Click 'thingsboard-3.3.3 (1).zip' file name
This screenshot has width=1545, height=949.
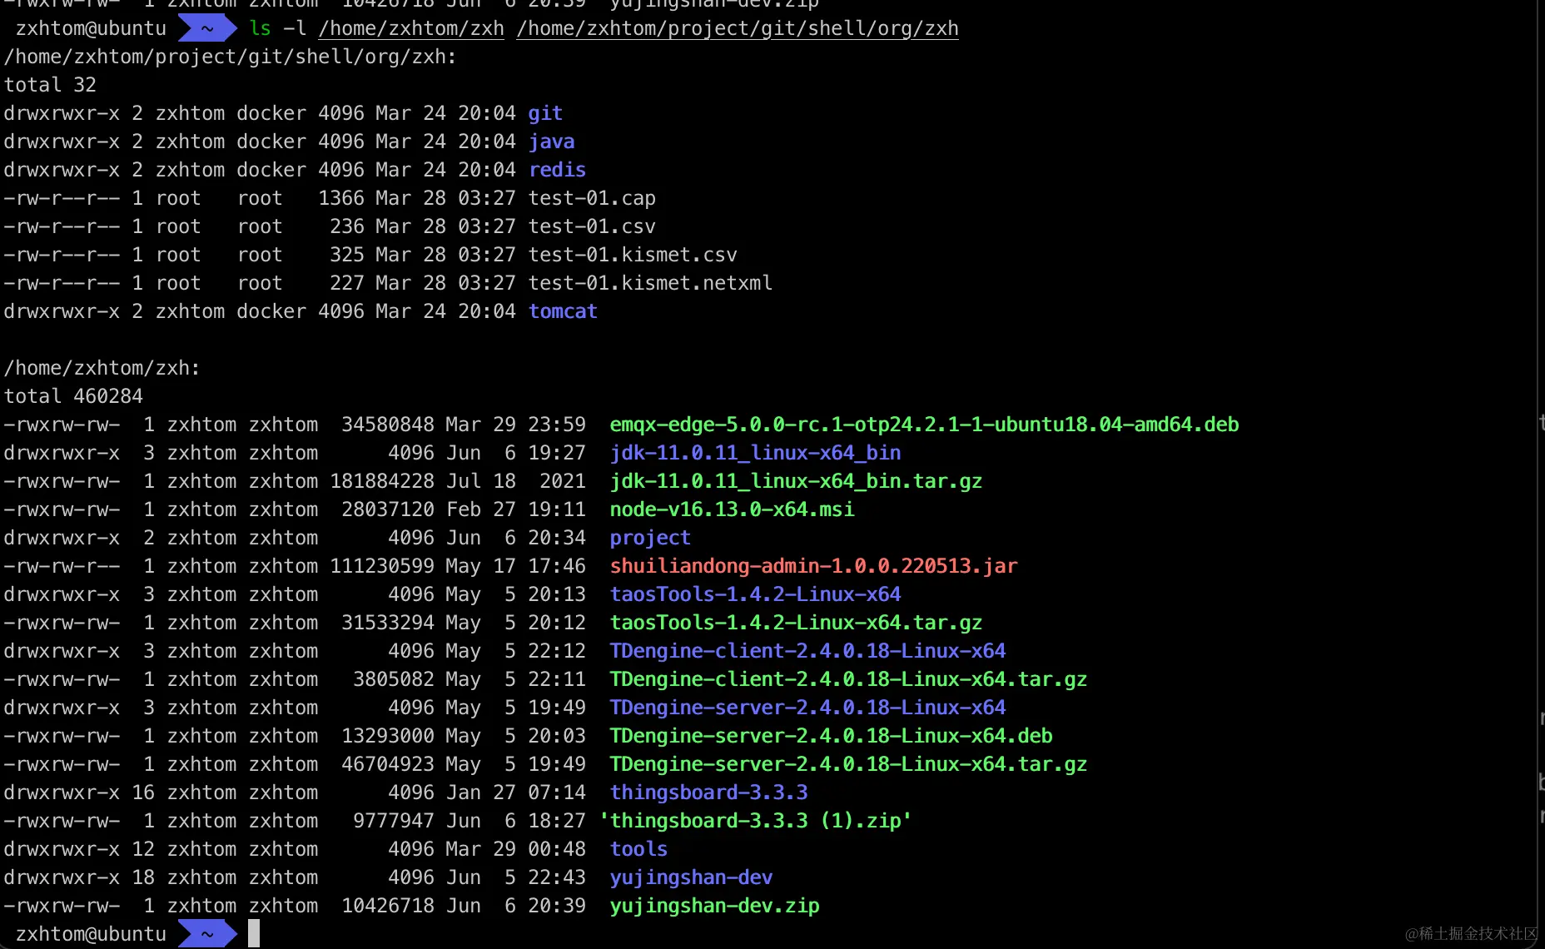coord(755,821)
